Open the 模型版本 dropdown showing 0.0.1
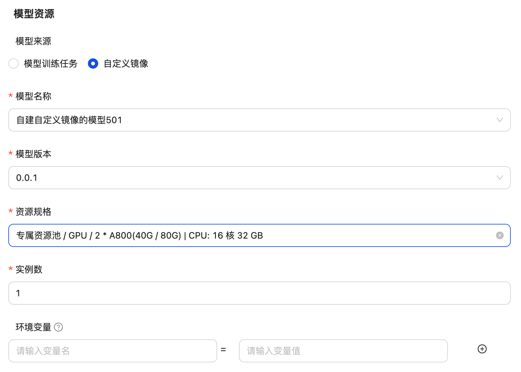Image resolution: width=521 pixels, height=372 pixels. pyautogui.click(x=250, y=178)
